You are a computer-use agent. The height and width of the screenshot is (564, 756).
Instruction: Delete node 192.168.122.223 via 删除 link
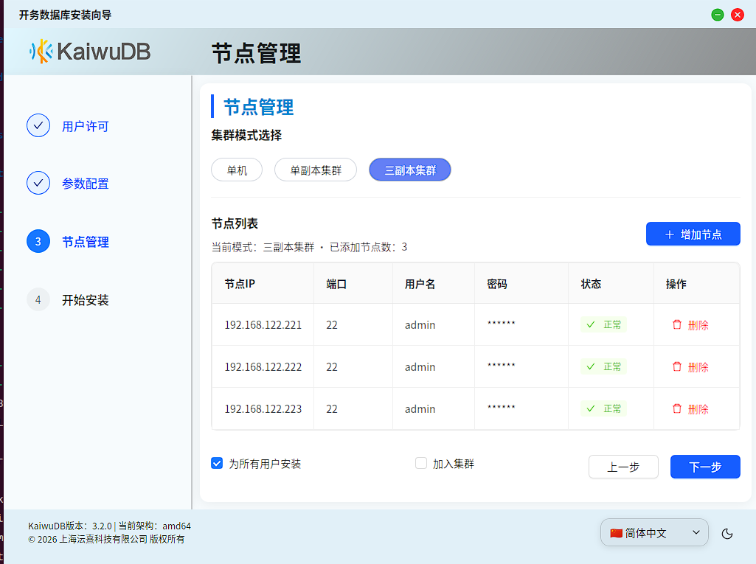698,409
